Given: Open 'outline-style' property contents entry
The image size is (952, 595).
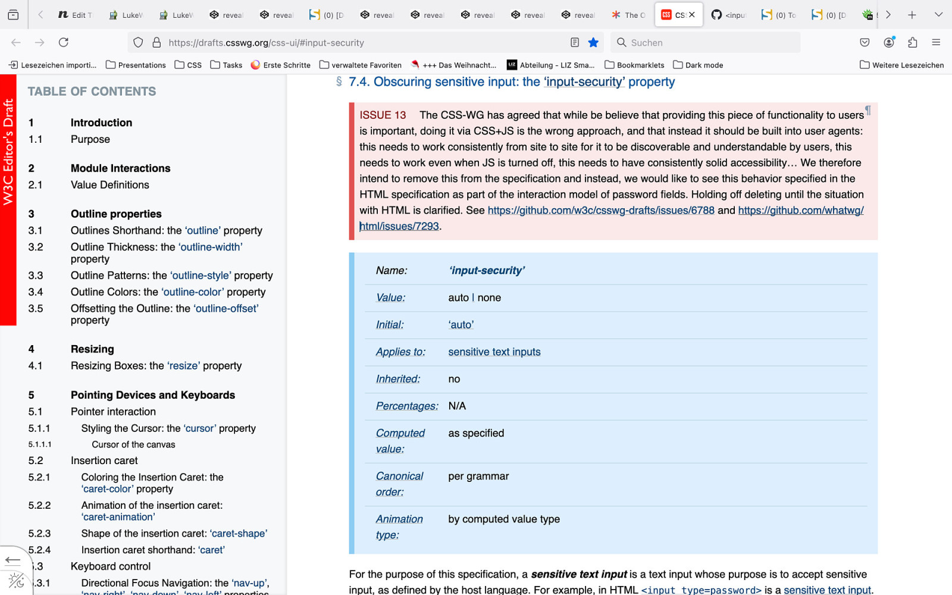Looking at the screenshot, I should click(x=171, y=275).
